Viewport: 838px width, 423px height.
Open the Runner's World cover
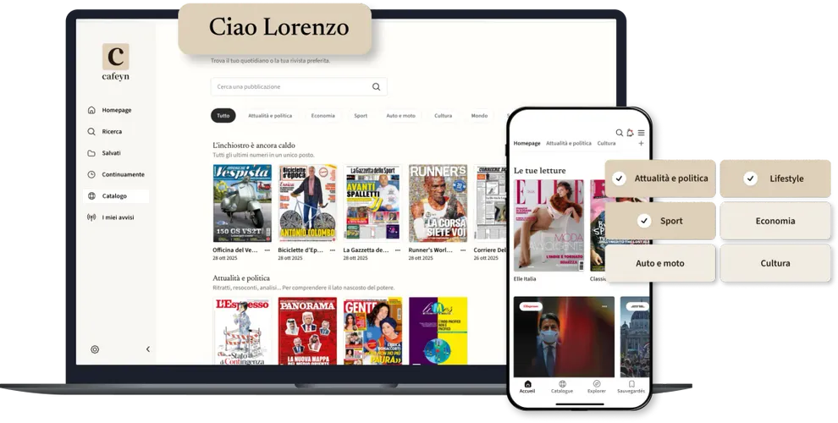click(x=438, y=203)
